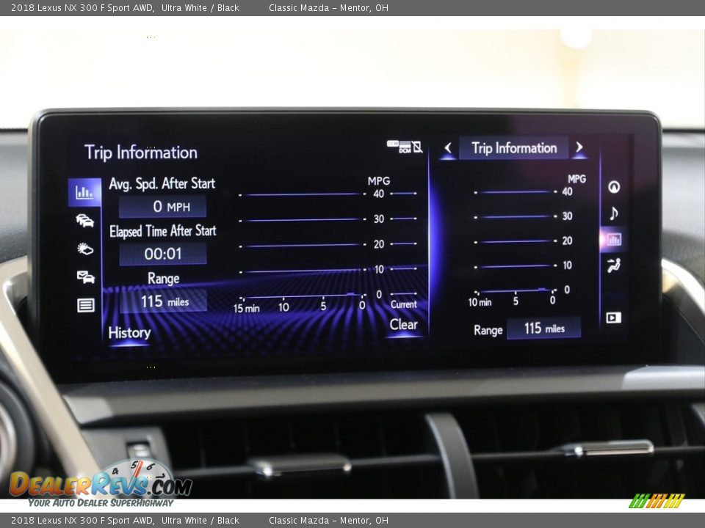Image resolution: width=705 pixels, height=528 pixels.
Task: Tap the side panel Trip Information title
Action: 514,148
